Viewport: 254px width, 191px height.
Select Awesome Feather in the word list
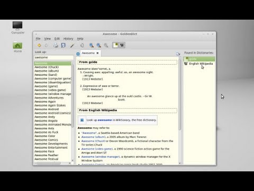(52, 155)
